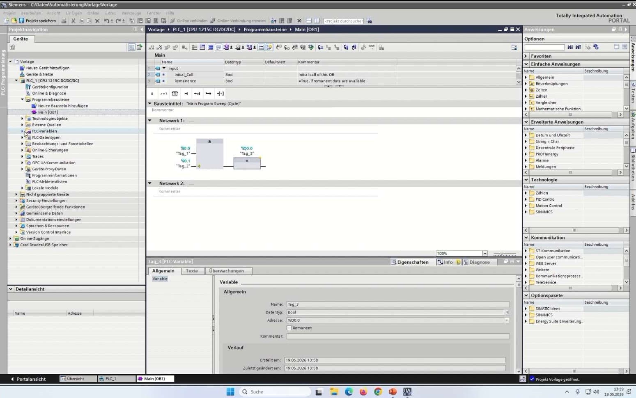The width and height of the screenshot is (636, 398).
Task: Expand the Technologieobjekte tree node
Action: 22,119
